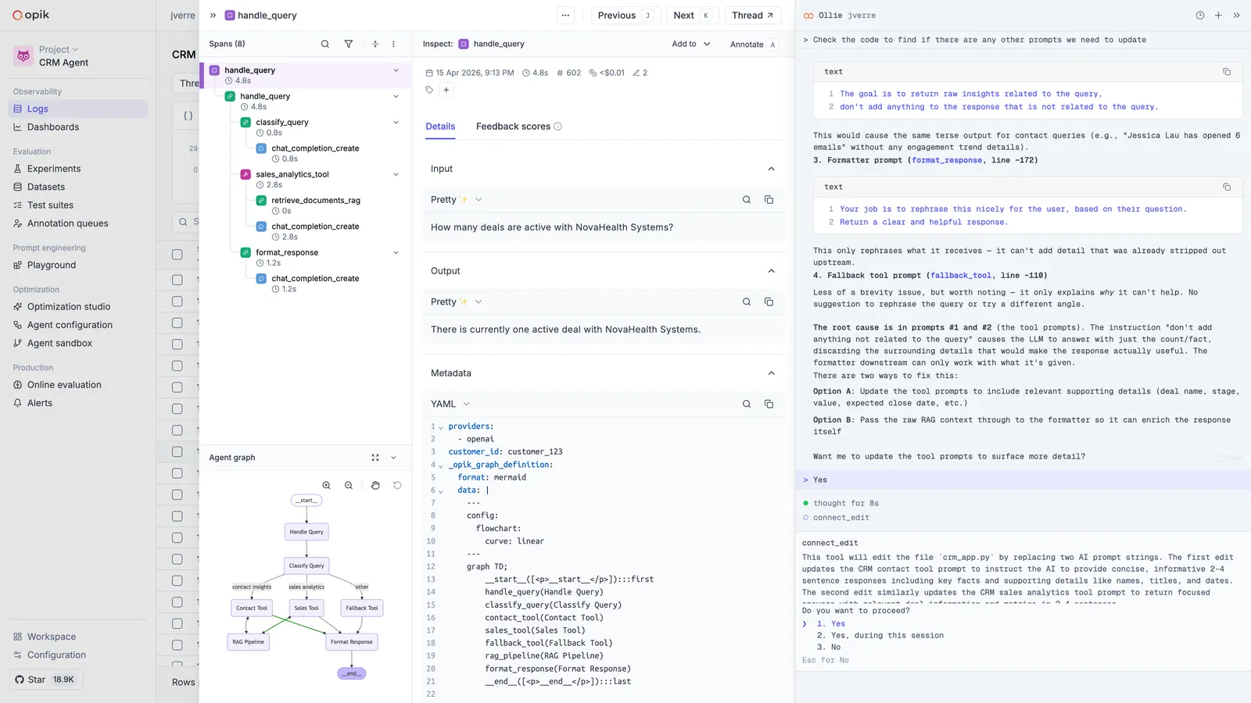Open Dashboards in the sidebar
This screenshot has width=1251, height=703.
tap(53, 127)
